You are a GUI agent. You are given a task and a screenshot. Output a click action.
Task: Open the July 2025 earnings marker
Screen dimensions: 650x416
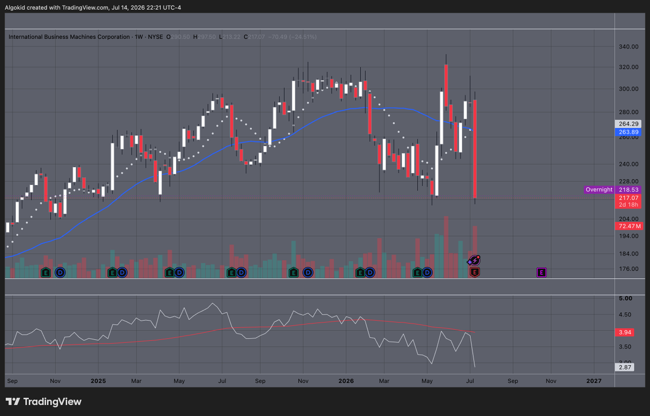231,273
